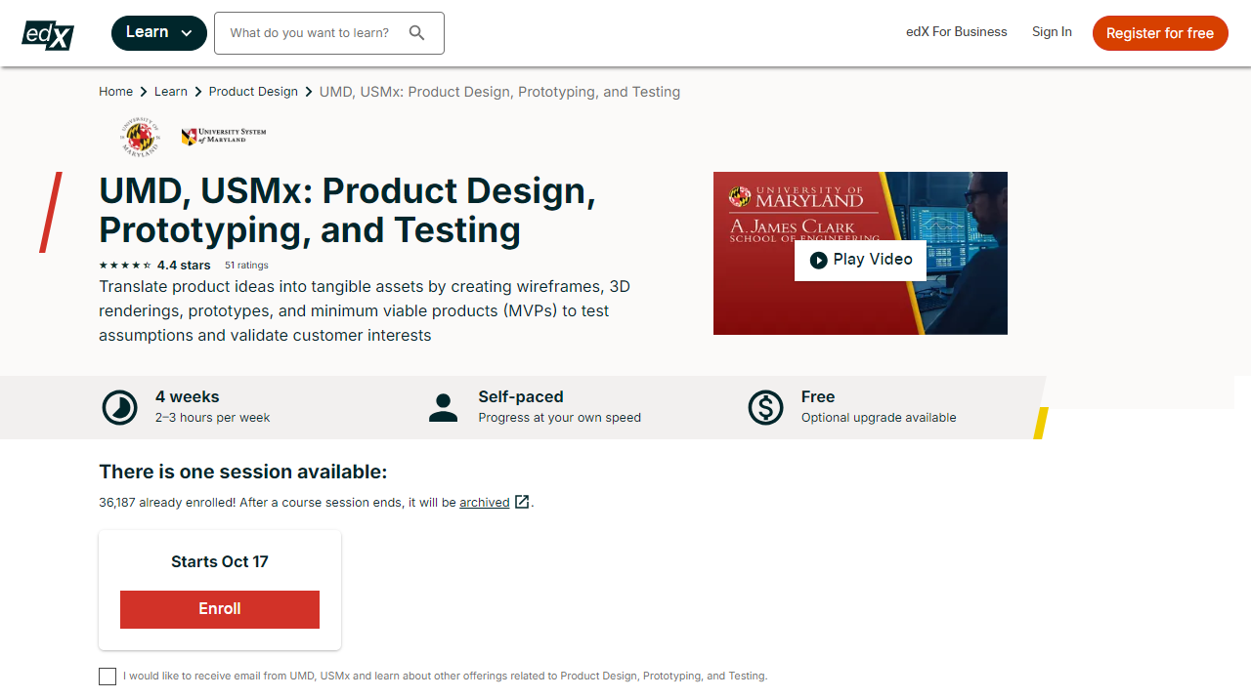
Task: Select '2–3 hours per week' text
Action: 212,418
